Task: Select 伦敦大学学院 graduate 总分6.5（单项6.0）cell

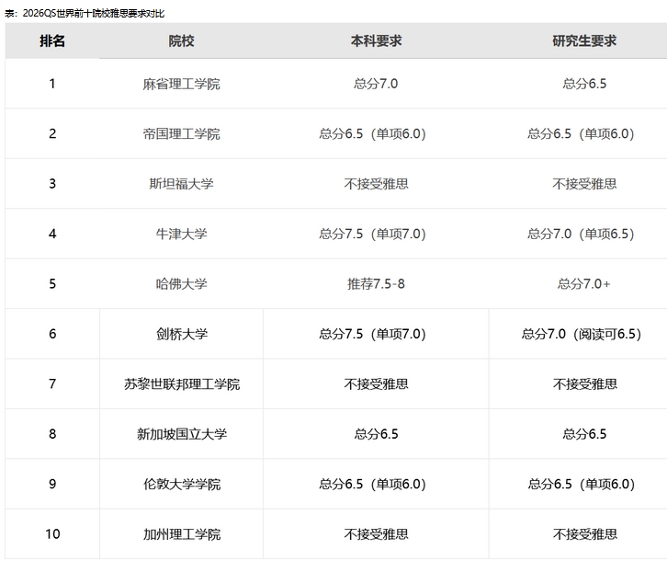Action: 581,484
